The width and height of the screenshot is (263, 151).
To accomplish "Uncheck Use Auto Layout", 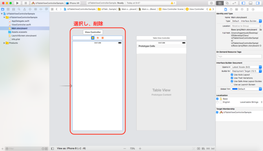I will tap(232, 75).
